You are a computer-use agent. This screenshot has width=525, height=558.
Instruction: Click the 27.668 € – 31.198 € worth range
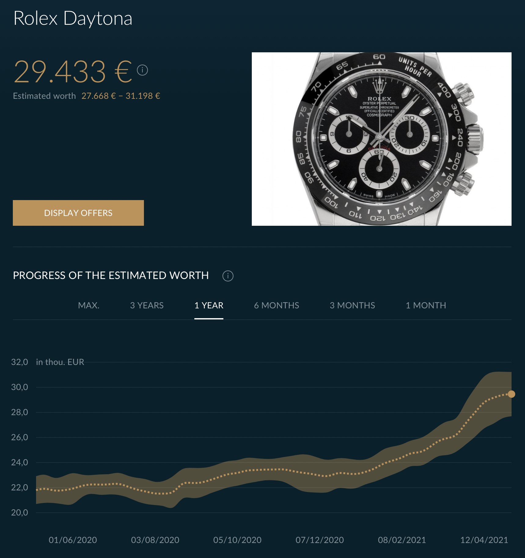(x=121, y=96)
